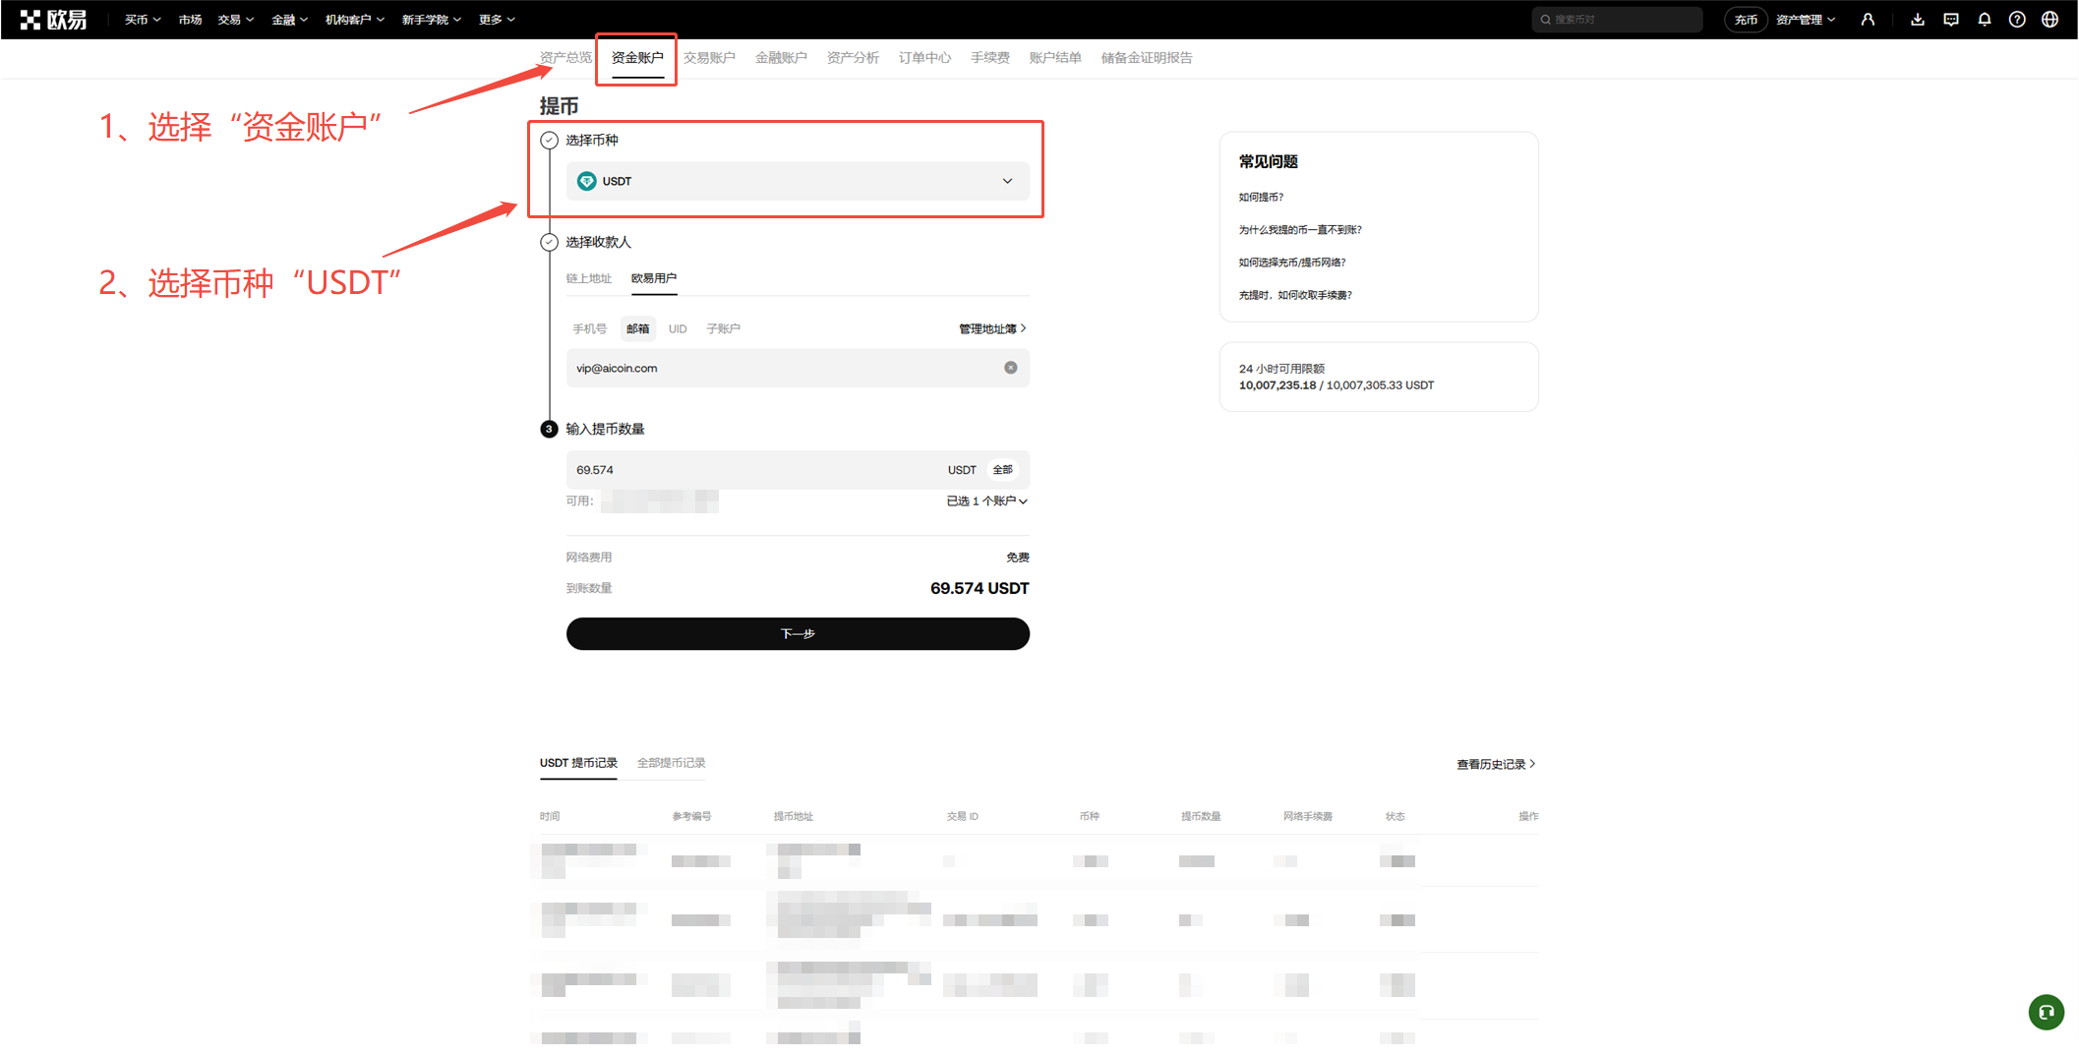Viewport: 2079px width, 1056px height.
Task: Open the 资产管理 dropdown menu
Action: (x=1807, y=19)
